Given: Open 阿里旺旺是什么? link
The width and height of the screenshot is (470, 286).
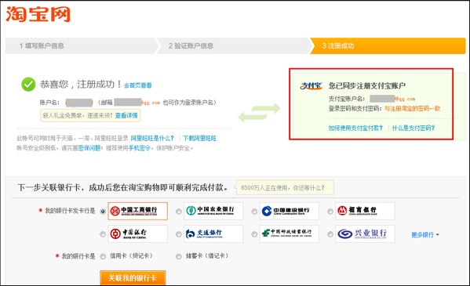Looking at the screenshot, I should click(x=152, y=139).
